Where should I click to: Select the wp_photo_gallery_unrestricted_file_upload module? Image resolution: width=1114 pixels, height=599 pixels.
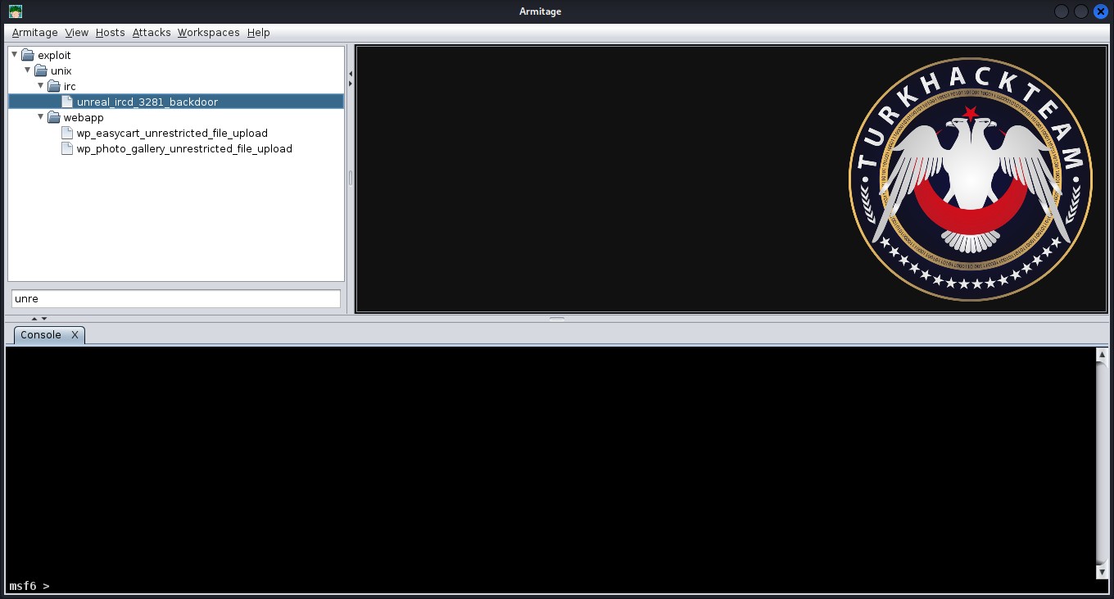(x=184, y=148)
